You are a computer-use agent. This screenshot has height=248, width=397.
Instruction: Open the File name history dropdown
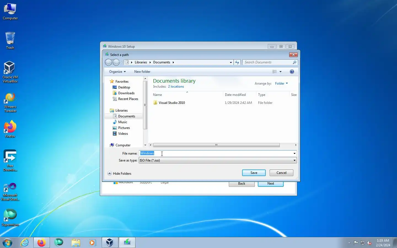[x=294, y=153]
